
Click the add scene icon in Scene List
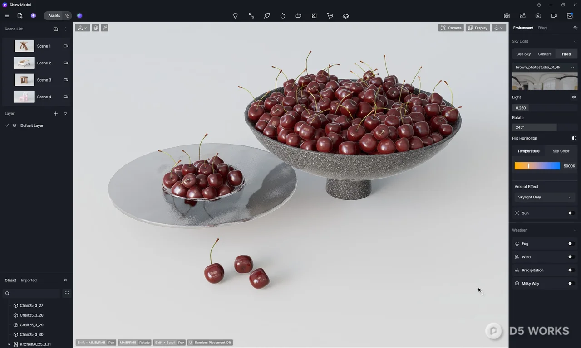pos(56,29)
